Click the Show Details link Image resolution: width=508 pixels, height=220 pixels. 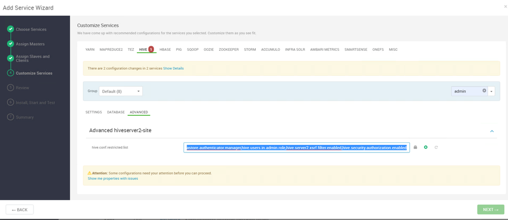pyautogui.click(x=173, y=69)
